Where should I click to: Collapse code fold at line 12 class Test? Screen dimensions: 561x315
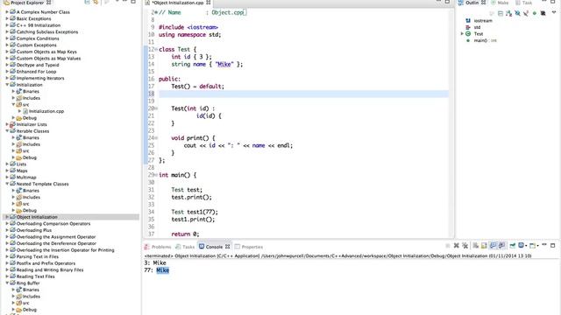[x=156, y=49]
